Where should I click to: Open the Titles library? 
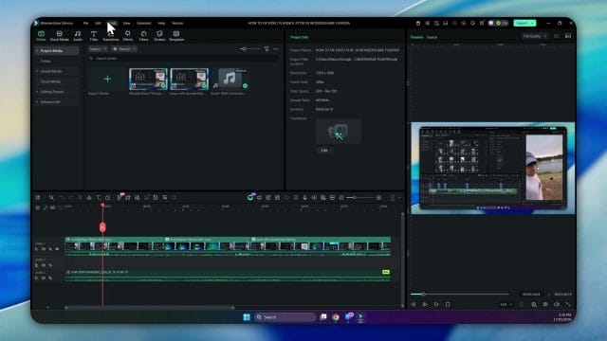(94, 36)
